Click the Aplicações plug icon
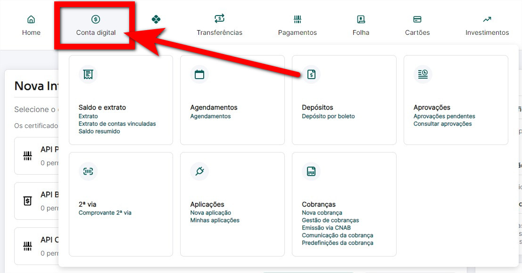The image size is (522, 273). (199, 171)
